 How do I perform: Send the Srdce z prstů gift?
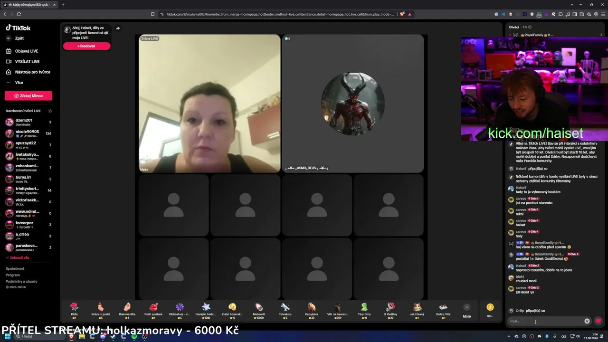pyautogui.click(x=101, y=310)
